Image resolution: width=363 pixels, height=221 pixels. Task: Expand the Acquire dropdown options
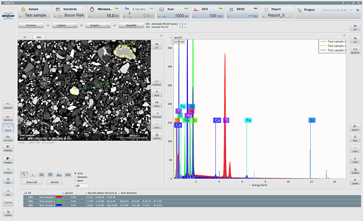pyautogui.click(x=107, y=25)
